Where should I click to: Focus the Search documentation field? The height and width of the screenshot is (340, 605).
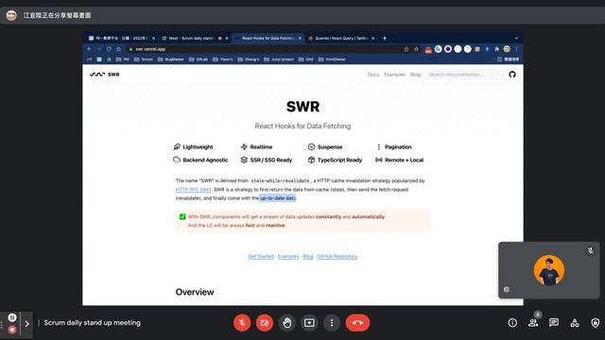point(464,75)
